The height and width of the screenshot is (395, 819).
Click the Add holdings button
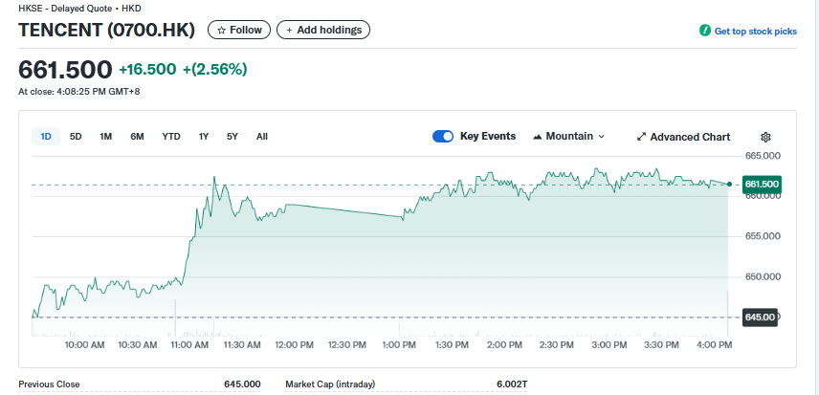pyautogui.click(x=323, y=30)
